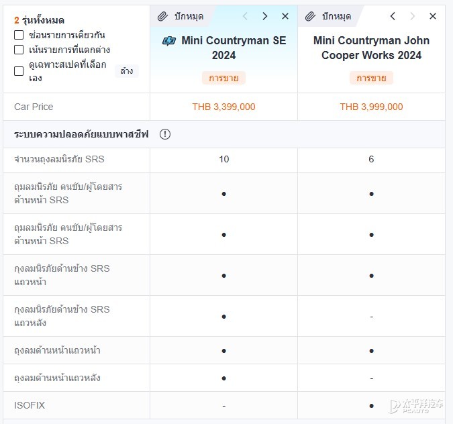
Task: Click the ล้าง clear button
Action: coord(127,71)
